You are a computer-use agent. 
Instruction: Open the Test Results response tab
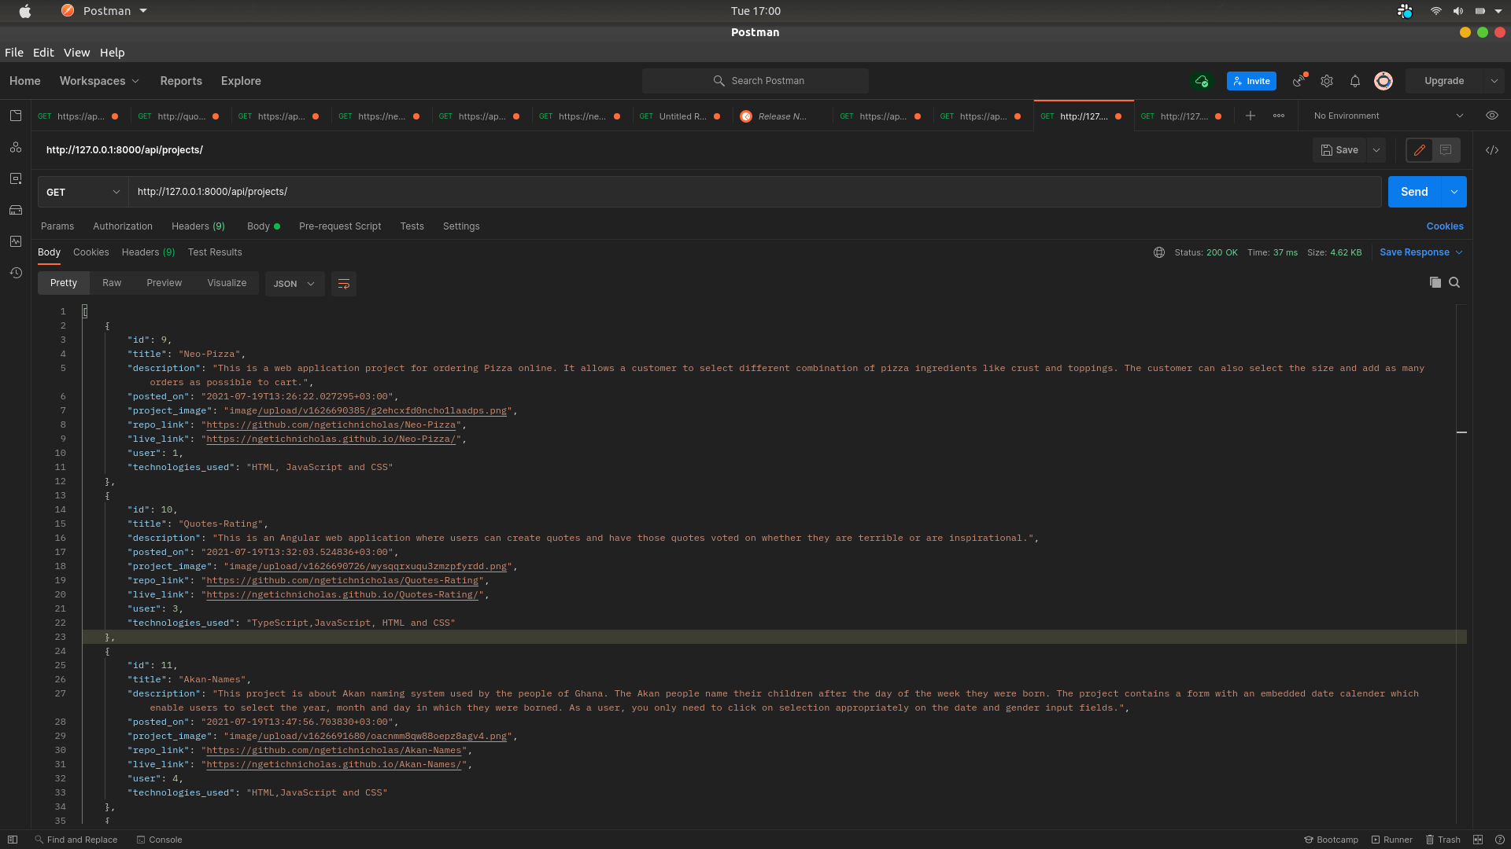215,252
